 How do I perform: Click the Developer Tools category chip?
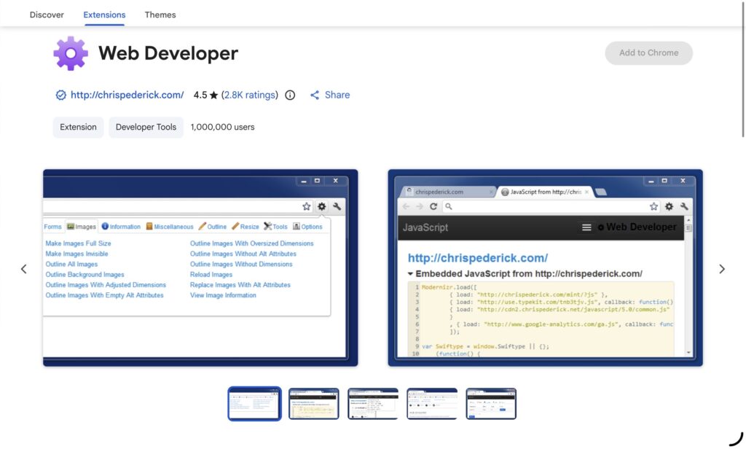pyautogui.click(x=146, y=127)
